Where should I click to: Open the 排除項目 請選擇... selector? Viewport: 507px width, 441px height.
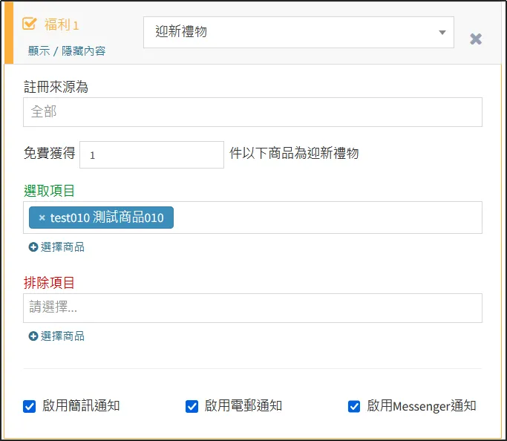(252, 307)
